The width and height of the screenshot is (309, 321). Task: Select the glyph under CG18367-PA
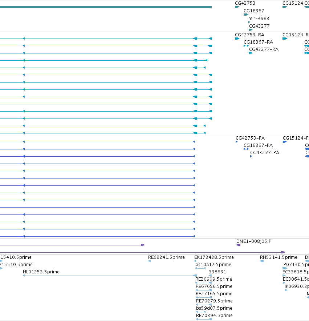pos(246,149)
